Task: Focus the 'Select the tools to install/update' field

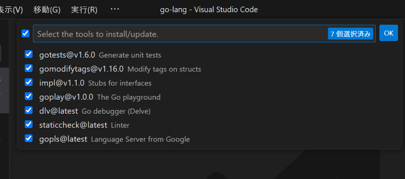Action: point(178,34)
